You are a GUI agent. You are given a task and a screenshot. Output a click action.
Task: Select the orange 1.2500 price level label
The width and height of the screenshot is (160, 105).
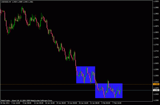point(156,84)
